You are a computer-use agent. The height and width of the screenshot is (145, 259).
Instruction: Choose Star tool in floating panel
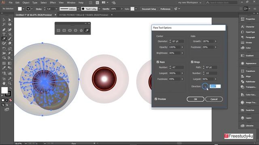coord(81,31)
